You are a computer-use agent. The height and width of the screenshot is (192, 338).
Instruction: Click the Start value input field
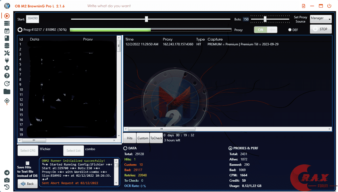tap(33, 19)
